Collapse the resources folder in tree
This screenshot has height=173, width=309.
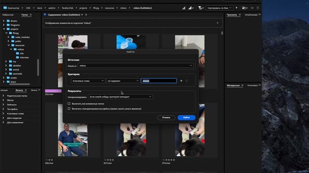(x=9, y=45)
